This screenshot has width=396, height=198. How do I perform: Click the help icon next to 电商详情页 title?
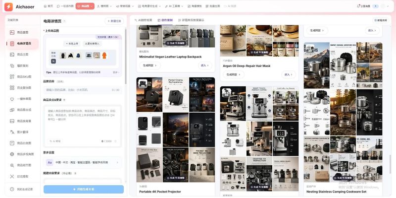(64, 21)
